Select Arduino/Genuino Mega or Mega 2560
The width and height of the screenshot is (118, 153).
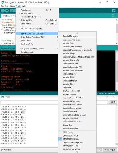pos(77,57)
